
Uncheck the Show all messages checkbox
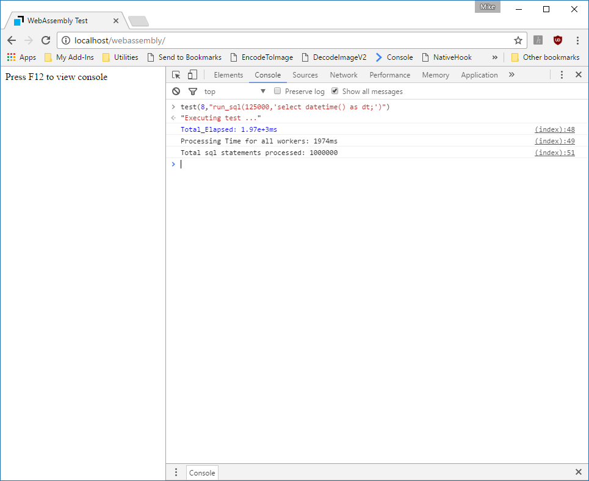(334, 91)
